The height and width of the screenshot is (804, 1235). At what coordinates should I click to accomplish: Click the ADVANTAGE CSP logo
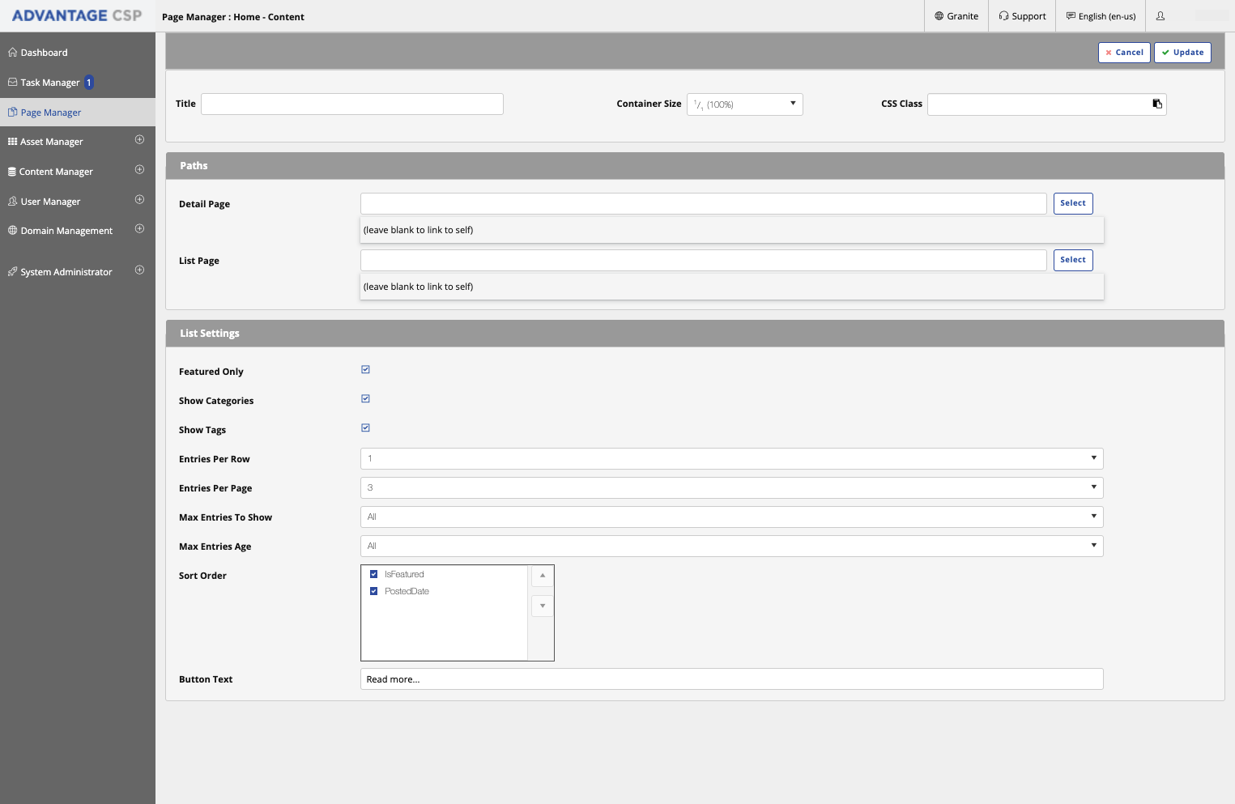(77, 15)
